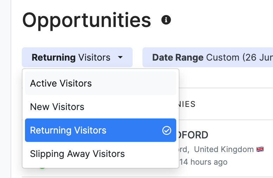Click the bold Date Range label
The image size is (273, 178).
[x=178, y=57]
